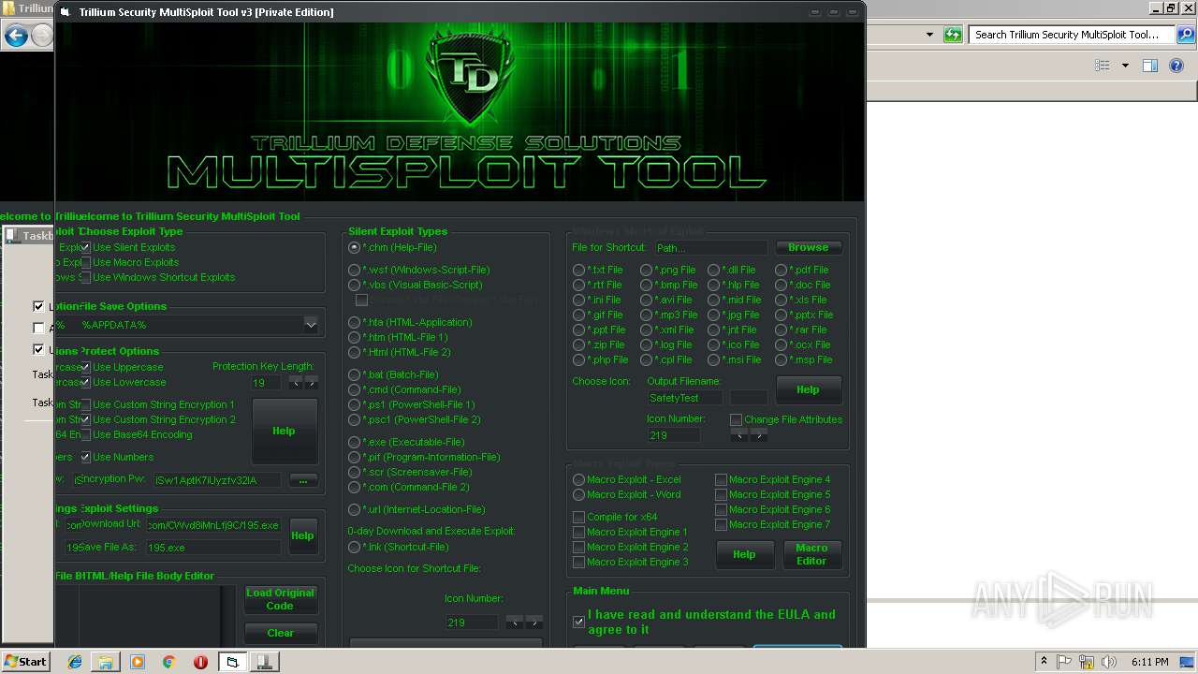Click Help beside the Output Filename field
Viewport: 1198px width, 674px height.
[x=809, y=389]
